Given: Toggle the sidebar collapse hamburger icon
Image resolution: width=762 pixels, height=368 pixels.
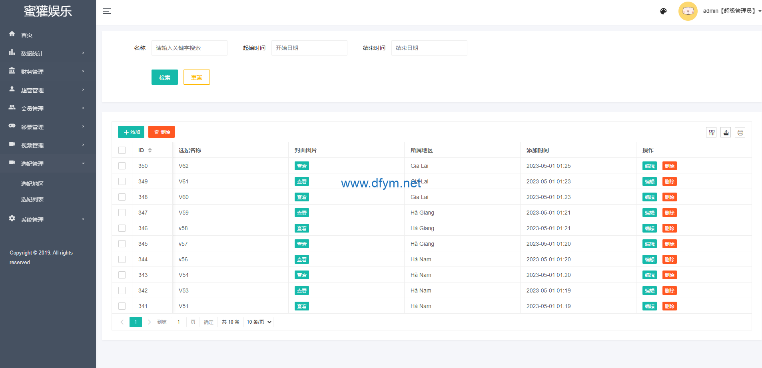Looking at the screenshot, I should pyautogui.click(x=107, y=11).
